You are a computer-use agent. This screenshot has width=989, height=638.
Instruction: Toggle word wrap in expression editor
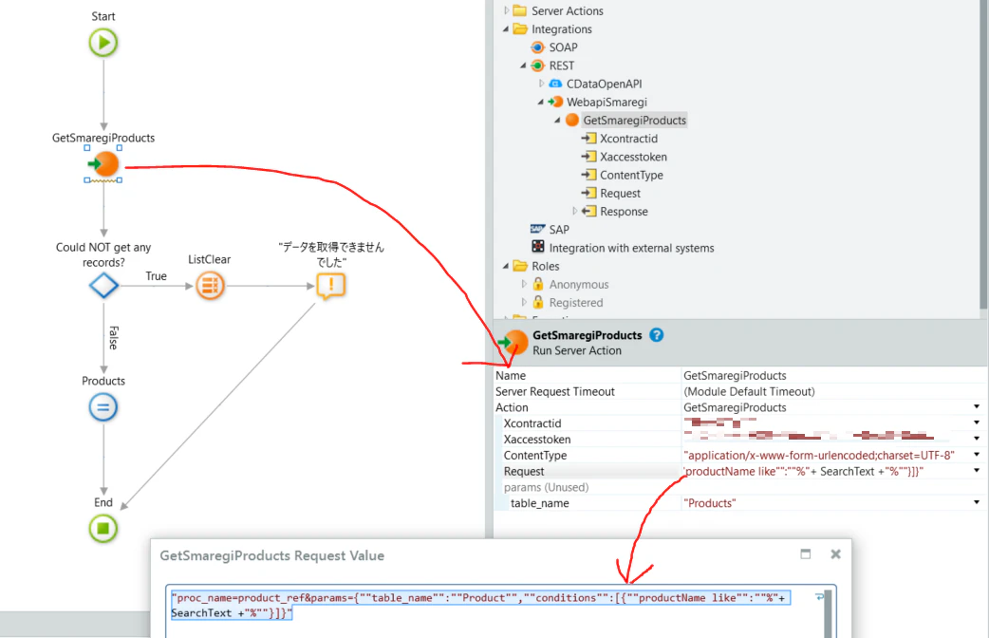point(819,596)
